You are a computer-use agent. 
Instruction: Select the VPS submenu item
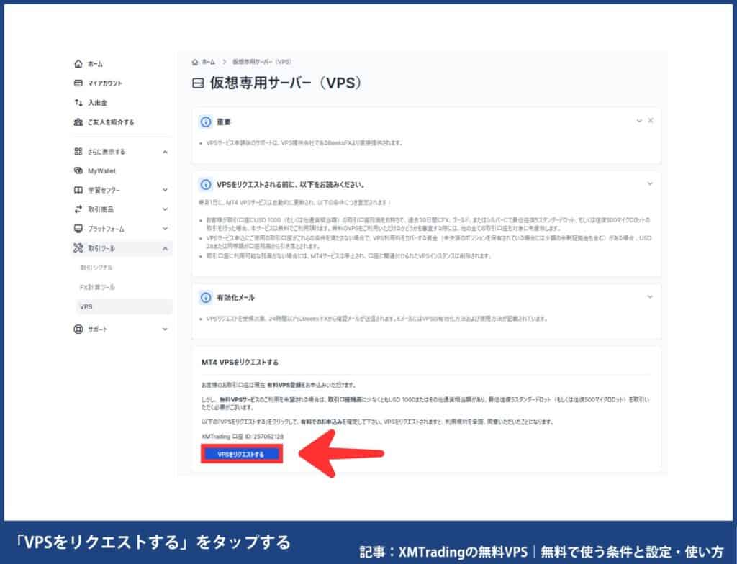124,307
